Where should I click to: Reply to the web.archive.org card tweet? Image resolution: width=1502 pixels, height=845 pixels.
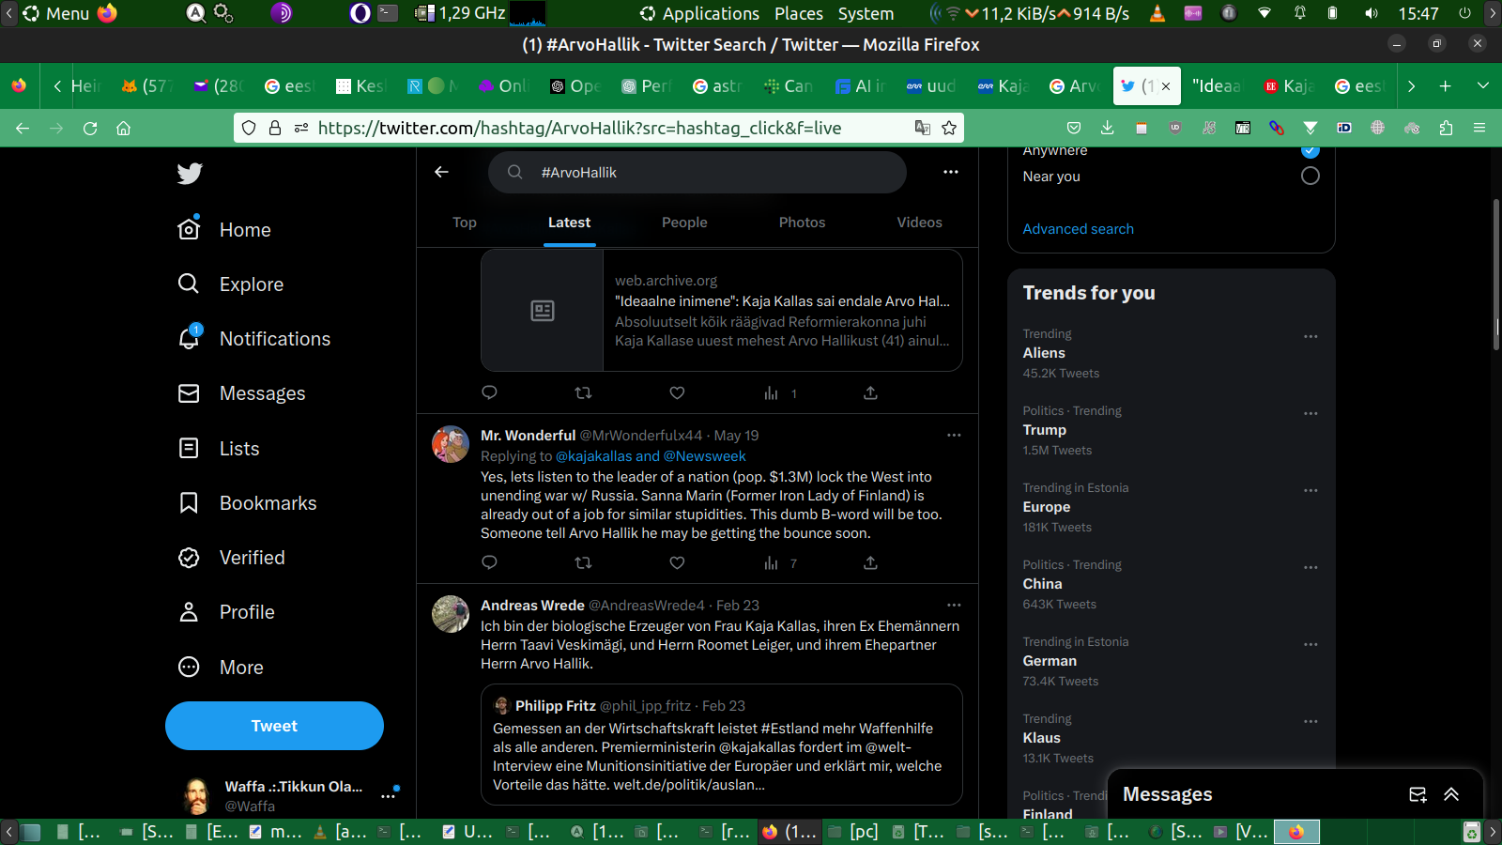[489, 392]
